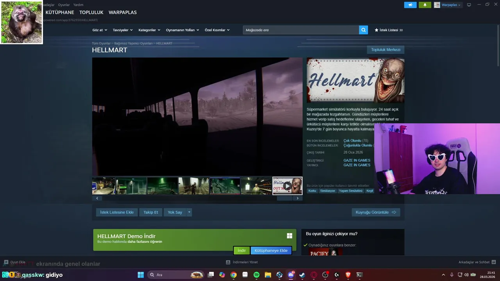Click the Oyun Ekle plus icon
This screenshot has height=281, width=500.
(6, 262)
